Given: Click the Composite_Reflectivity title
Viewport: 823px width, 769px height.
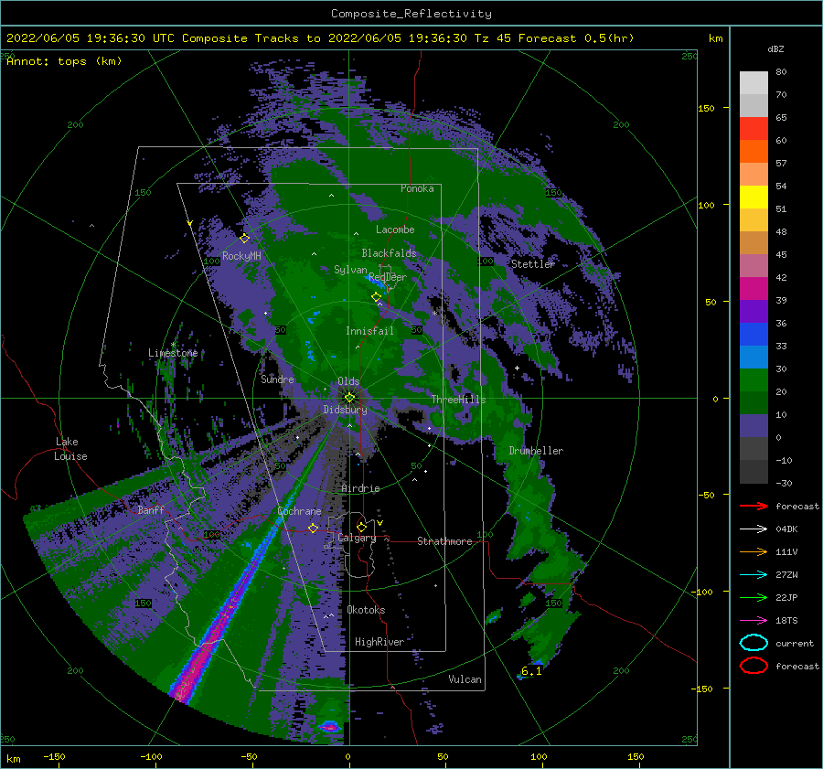Looking at the screenshot, I should (411, 14).
